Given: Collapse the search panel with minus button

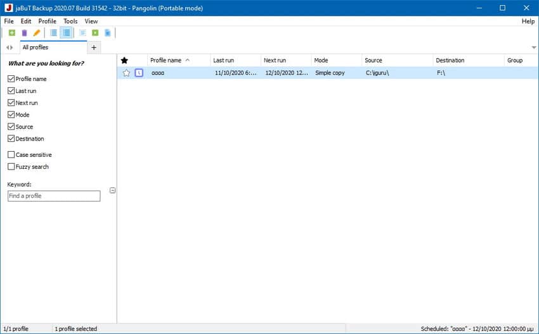Looking at the screenshot, I should (x=112, y=190).
